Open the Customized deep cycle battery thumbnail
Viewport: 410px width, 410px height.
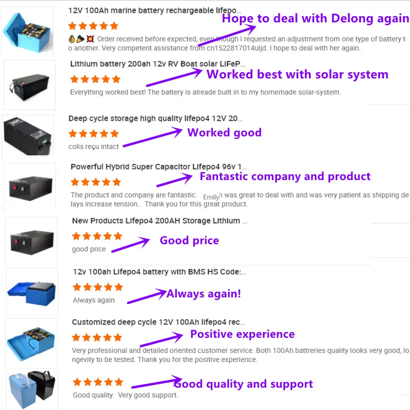pos(31,343)
